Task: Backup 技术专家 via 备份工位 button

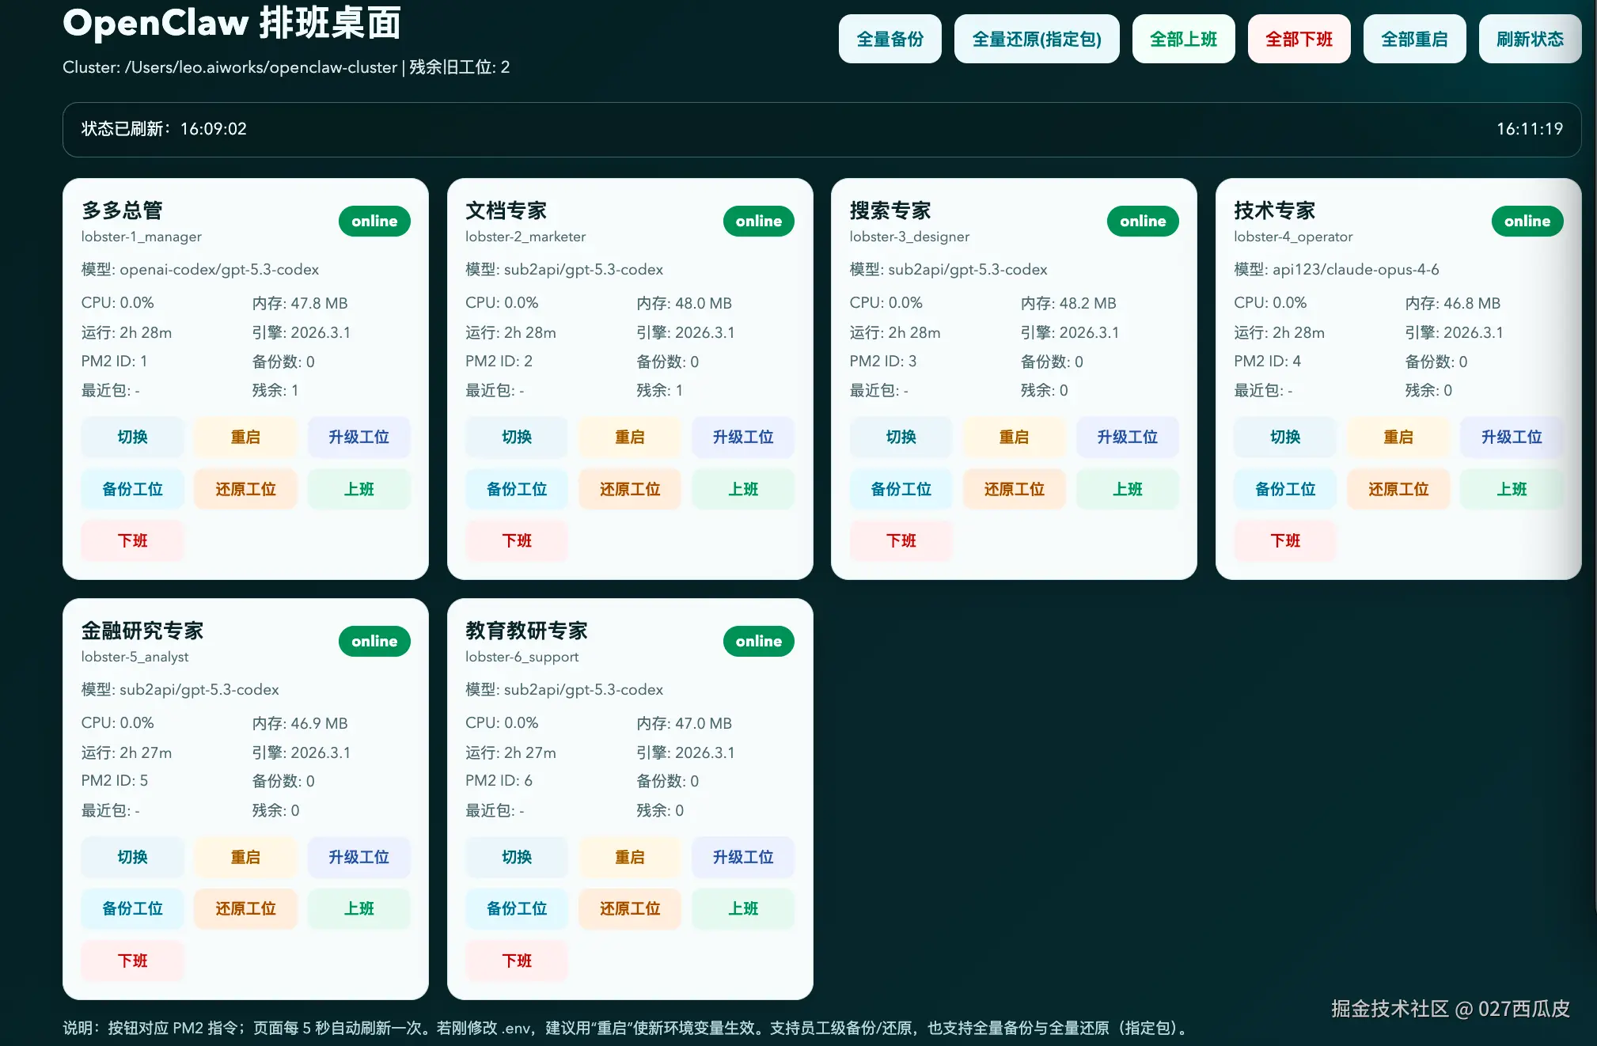Action: pyautogui.click(x=1284, y=489)
